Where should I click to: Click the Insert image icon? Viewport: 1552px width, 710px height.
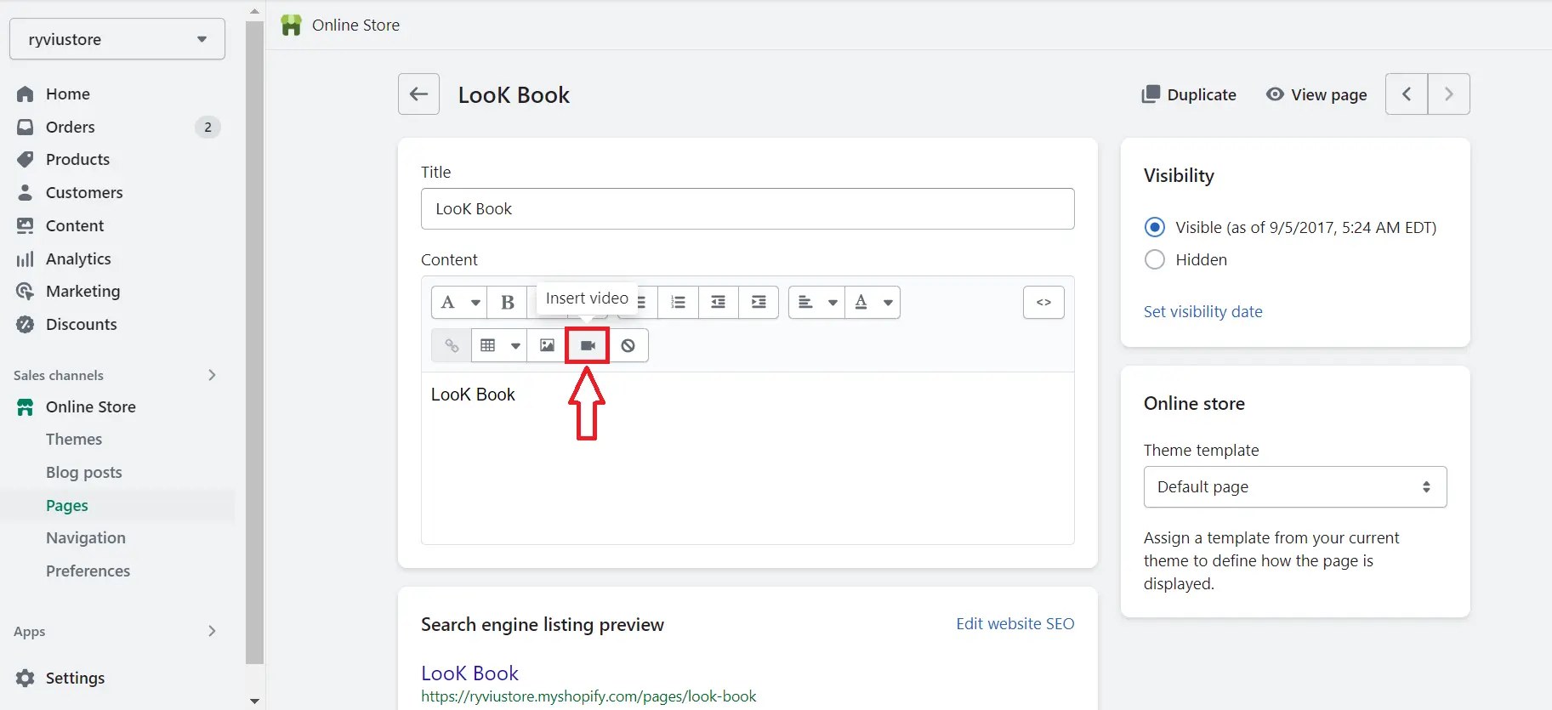click(x=547, y=346)
